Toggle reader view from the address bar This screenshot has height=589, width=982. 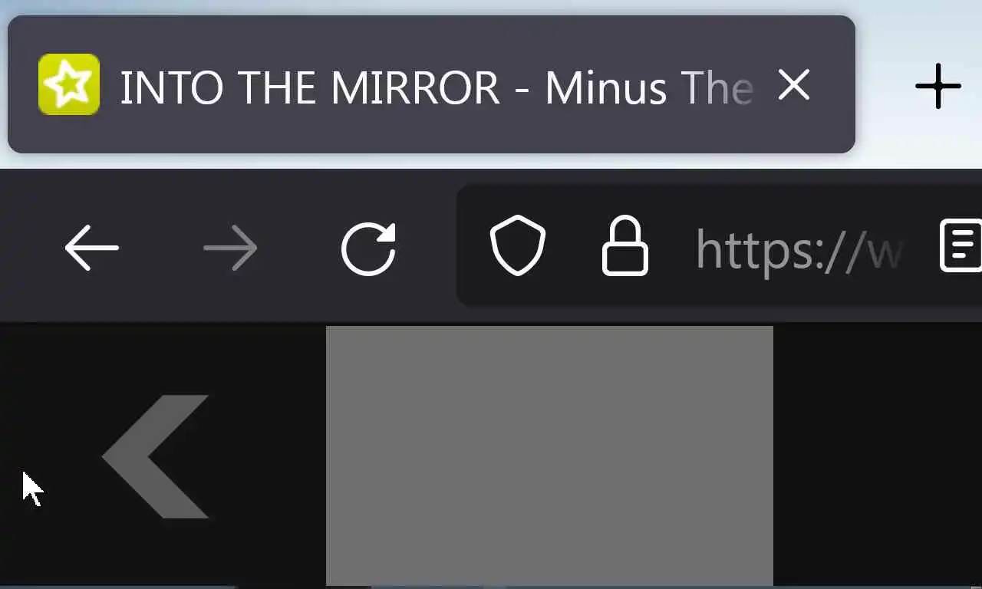tap(961, 245)
